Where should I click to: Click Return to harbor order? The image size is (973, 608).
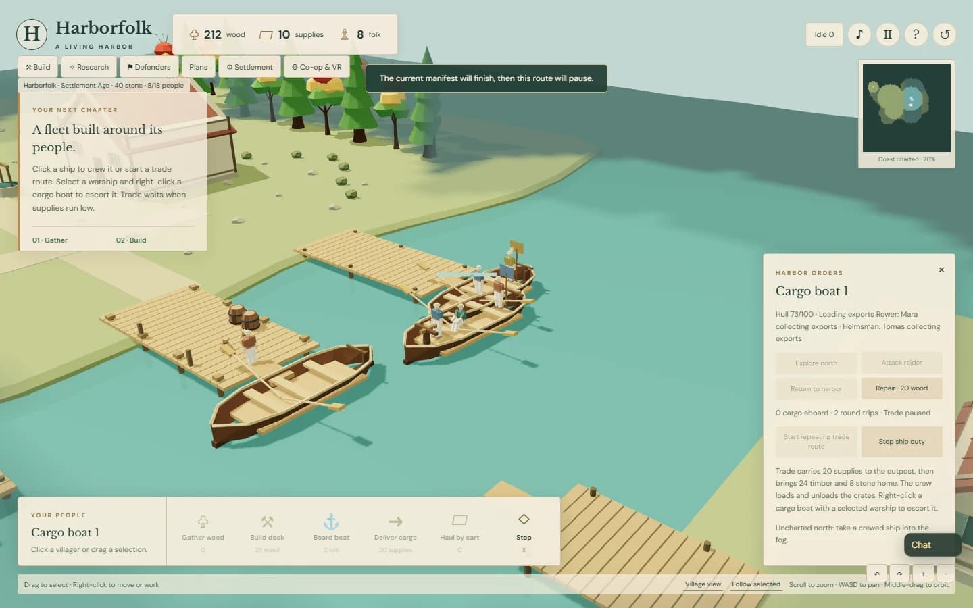click(816, 388)
